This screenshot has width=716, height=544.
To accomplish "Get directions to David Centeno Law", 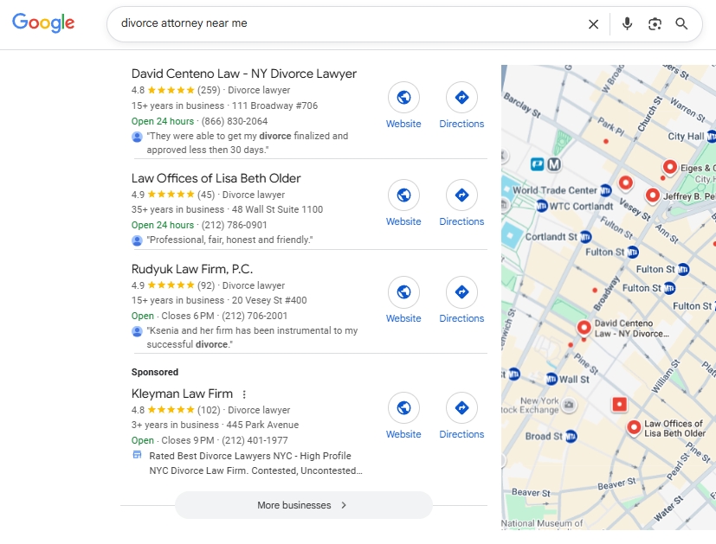I will tap(461, 98).
